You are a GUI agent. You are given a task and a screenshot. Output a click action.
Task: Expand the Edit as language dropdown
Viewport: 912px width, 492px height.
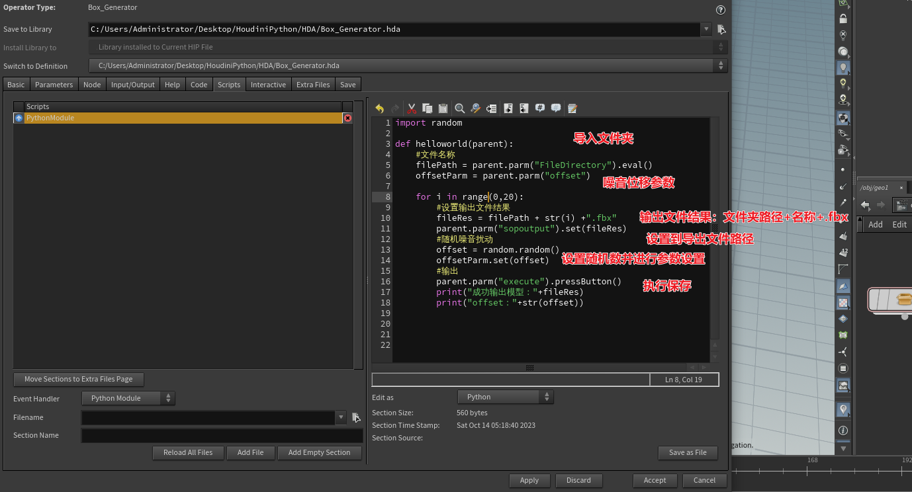pos(506,397)
